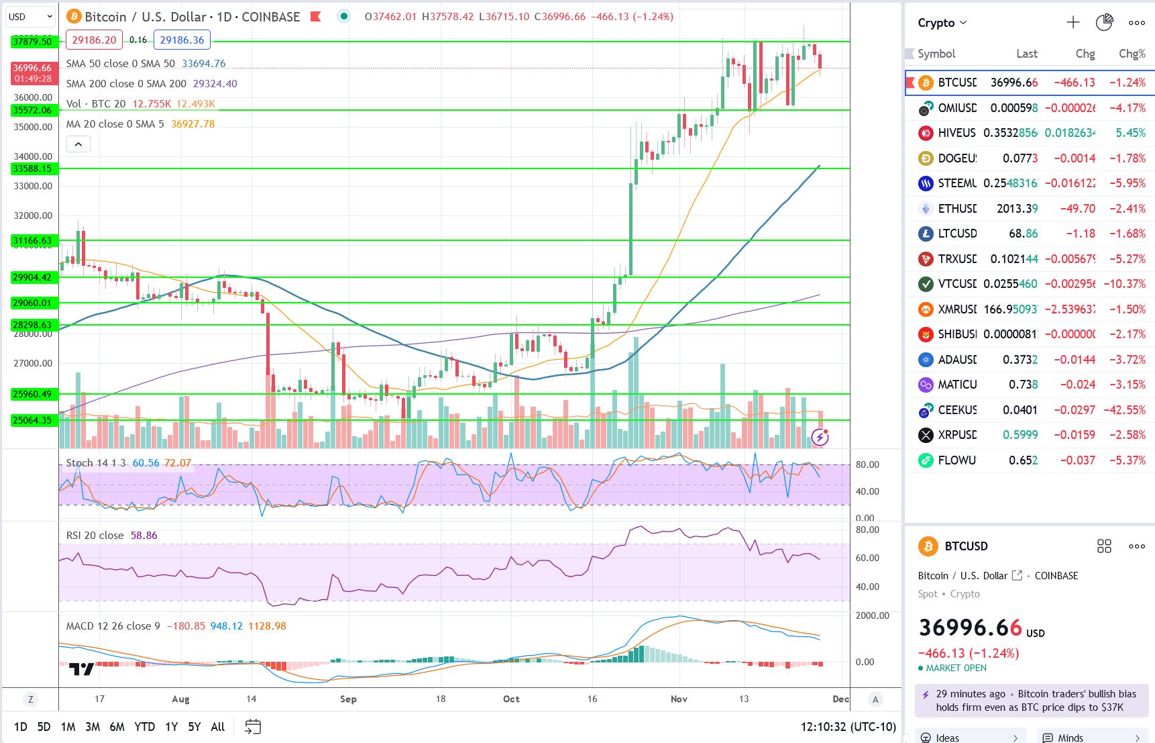Click the green VTC coin icon
The height and width of the screenshot is (743, 1155).
click(x=926, y=284)
